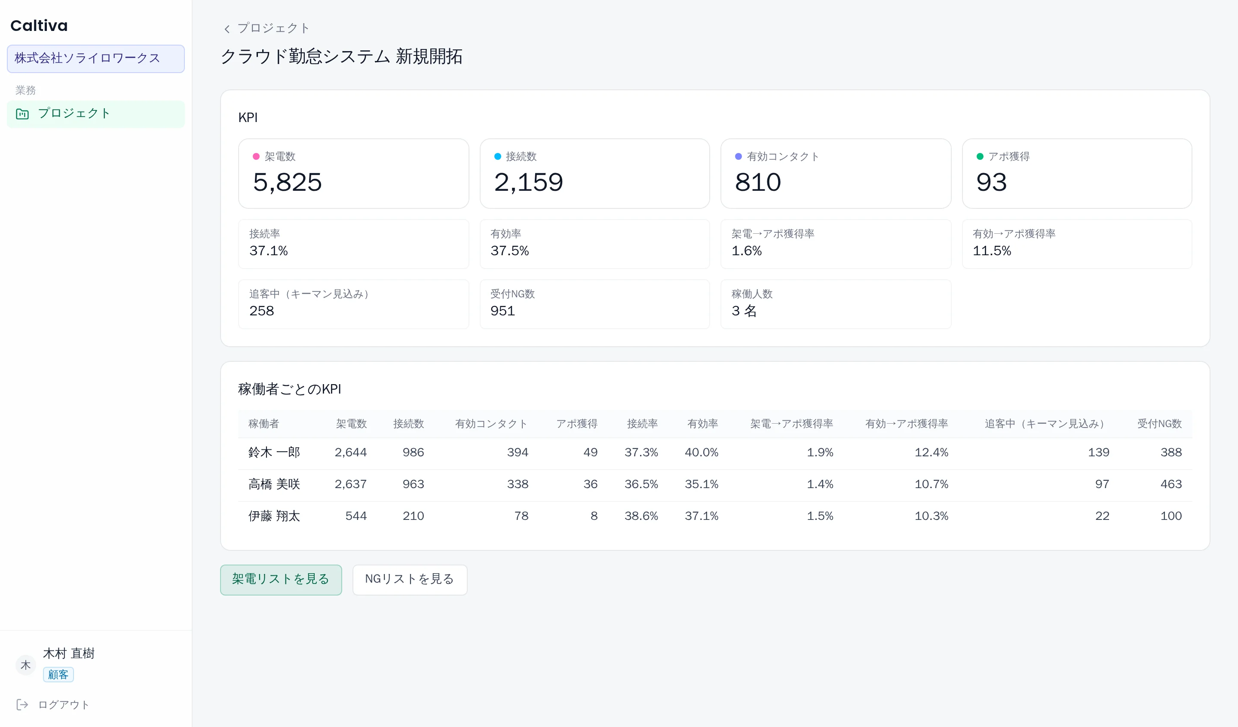Click the purple dot beside 有効コンタクト
The width and height of the screenshot is (1238, 727).
tap(738, 156)
